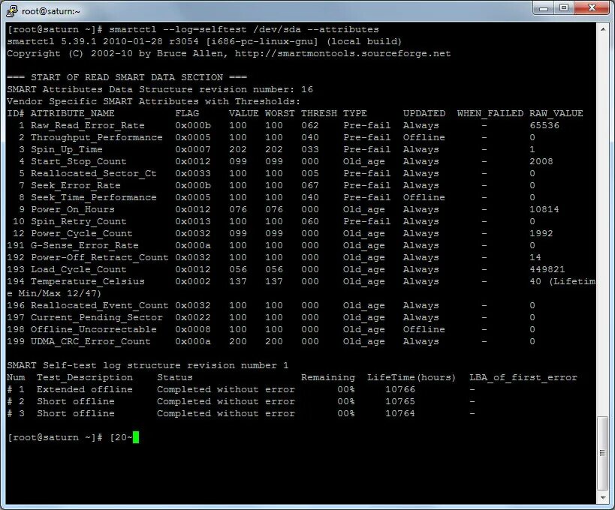Click the Current_Pending_Sector attribute name
Screen dimensions: 615x510
click(96, 317)
